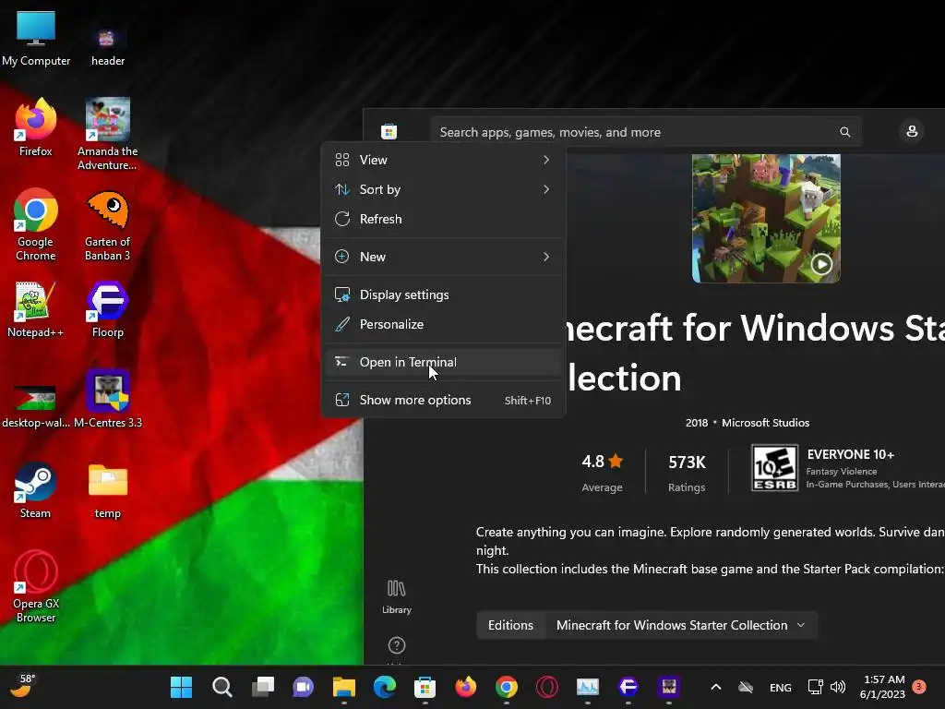Select the M-Centres 3.3 desktop icon
Screen dimensions: 945x709
[x=108, y=399]
